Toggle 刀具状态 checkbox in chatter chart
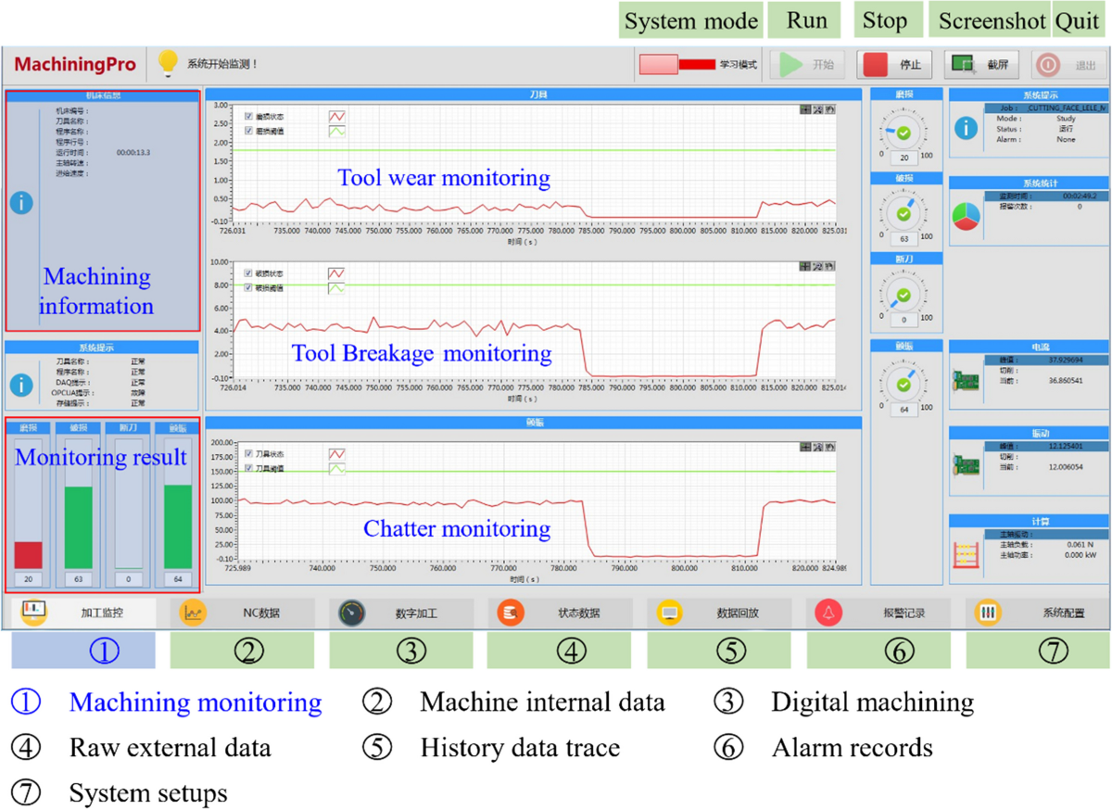The image size is (1112, 810). pos(248,454)
